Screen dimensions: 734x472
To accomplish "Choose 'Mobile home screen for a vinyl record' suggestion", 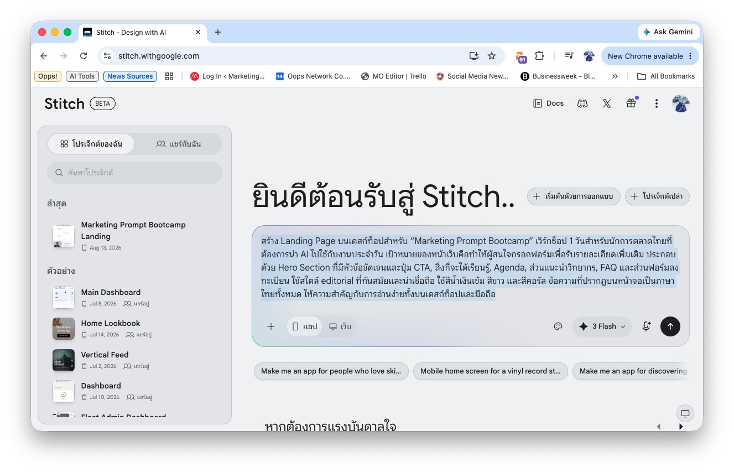I will [491, 371].
